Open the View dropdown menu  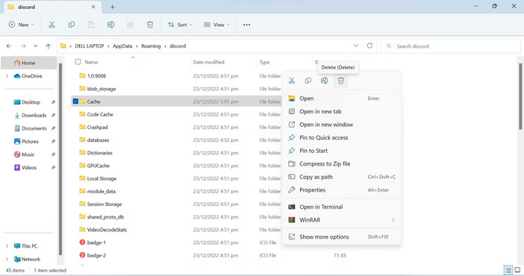216,25
